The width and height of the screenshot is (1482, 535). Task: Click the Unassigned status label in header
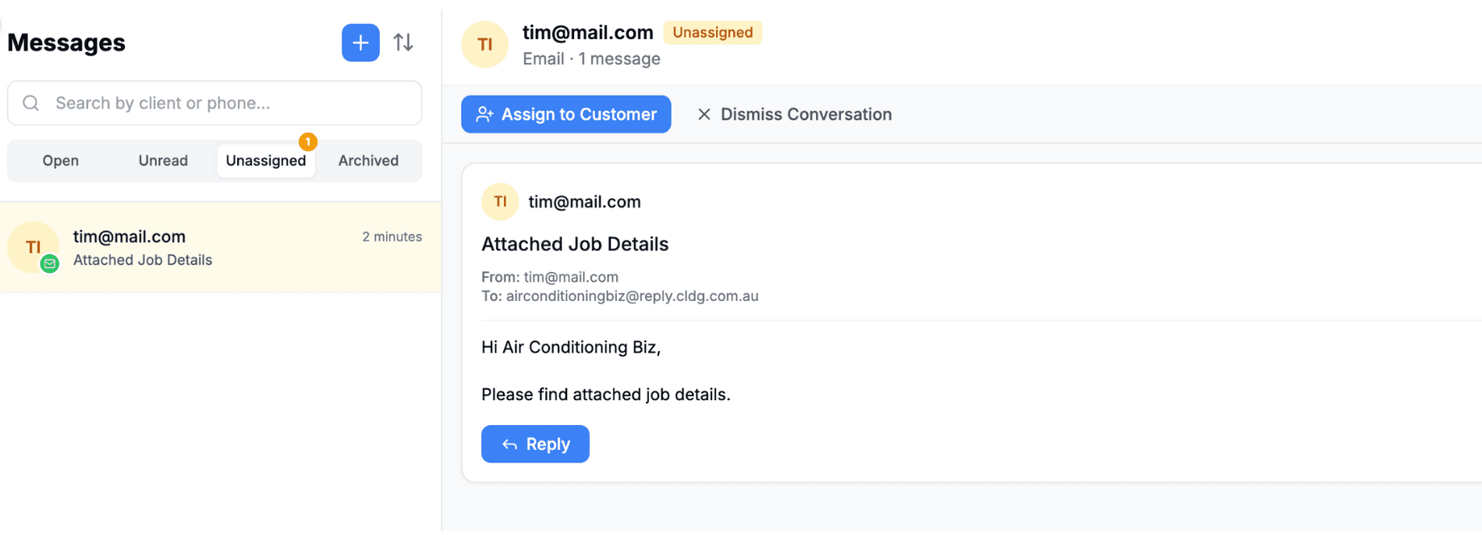(x=712, y=33)
